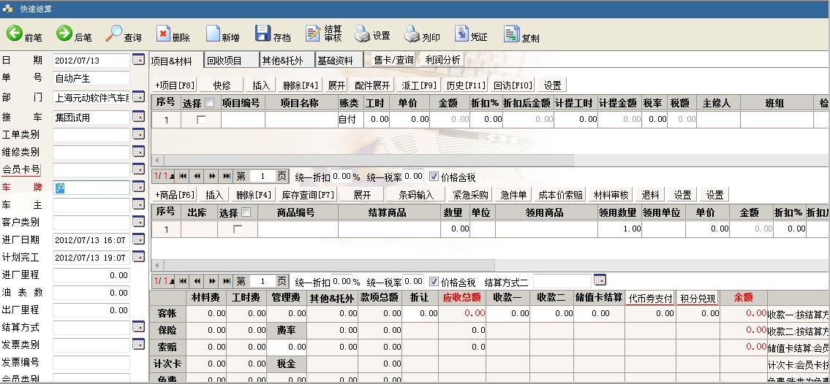The width and height of the screenshot is (830, 384).
Task: Open the 结算方式二 lookup selector
Action: click(600, 280)
